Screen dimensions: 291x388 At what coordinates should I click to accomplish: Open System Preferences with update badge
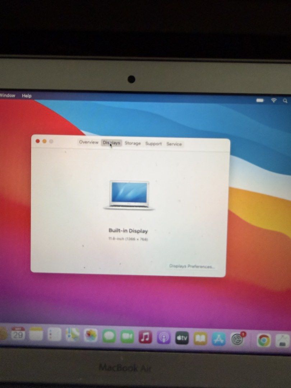[x=237, y=339]
